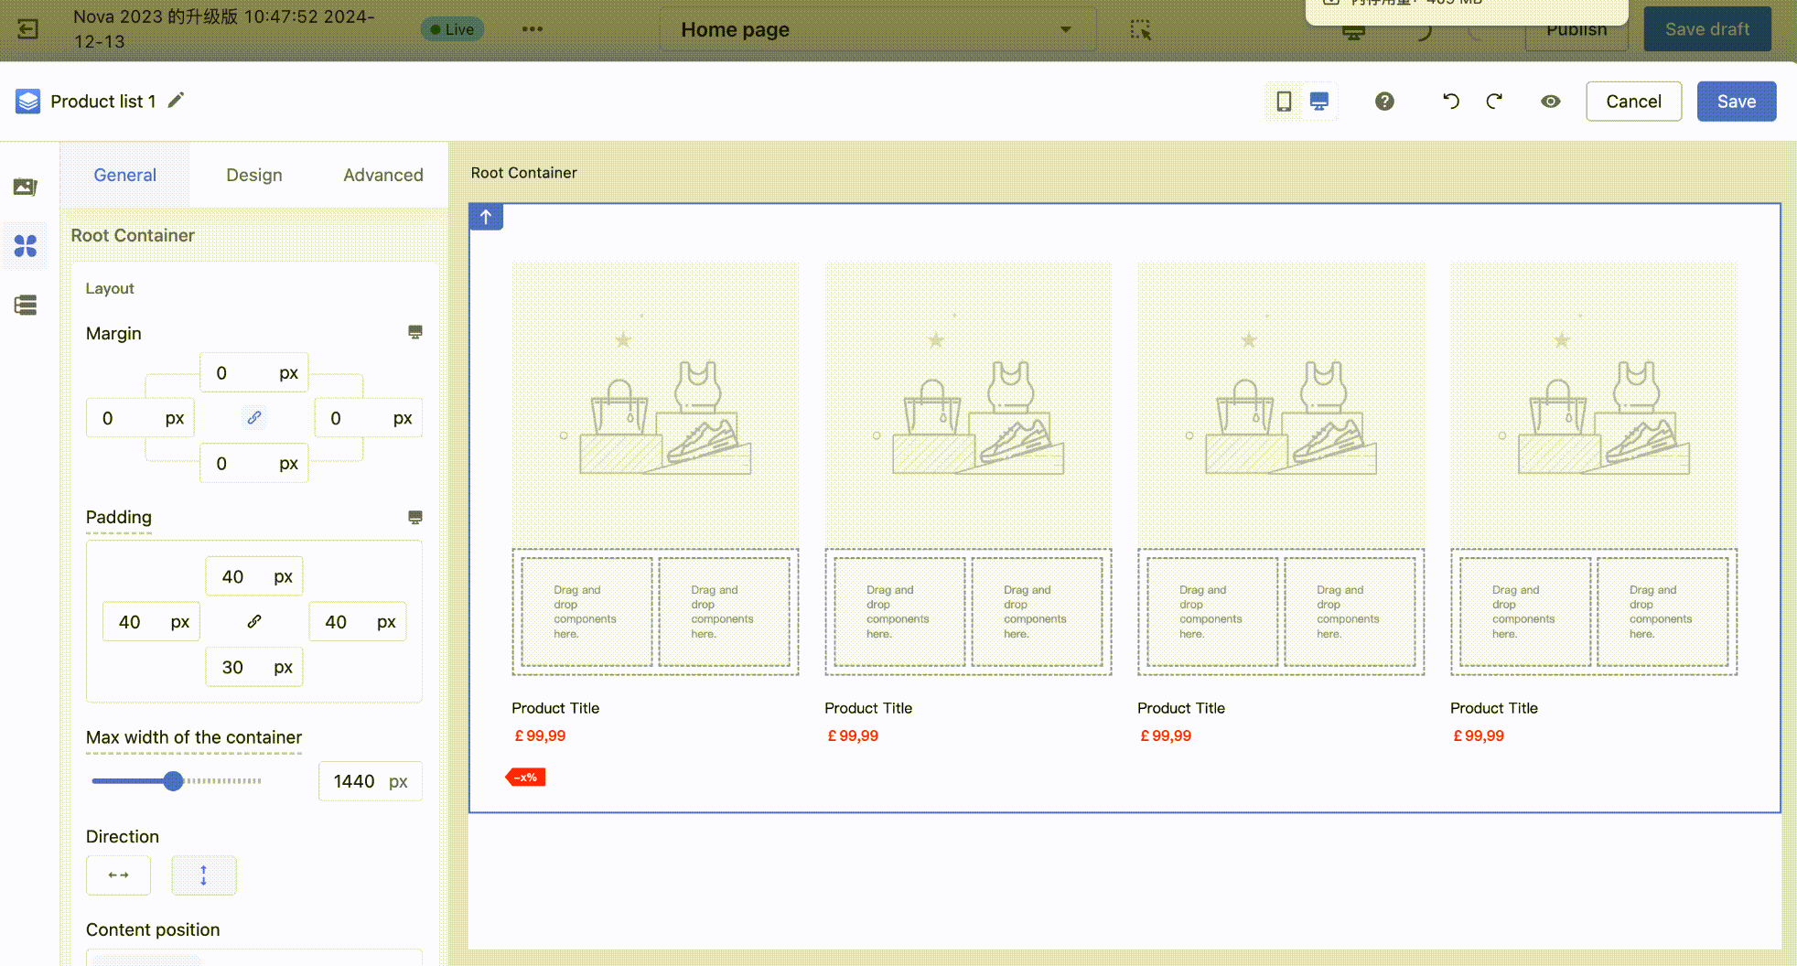Click the select-parent up arrow on container

pos(486,217)
